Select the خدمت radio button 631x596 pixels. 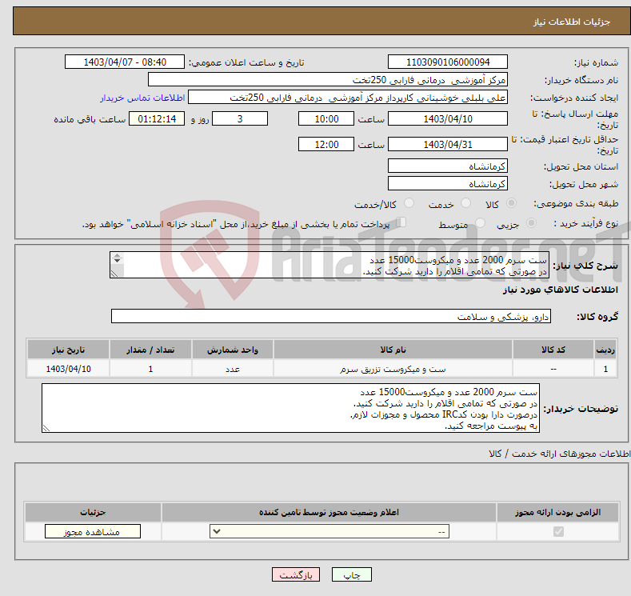[465, 203]
